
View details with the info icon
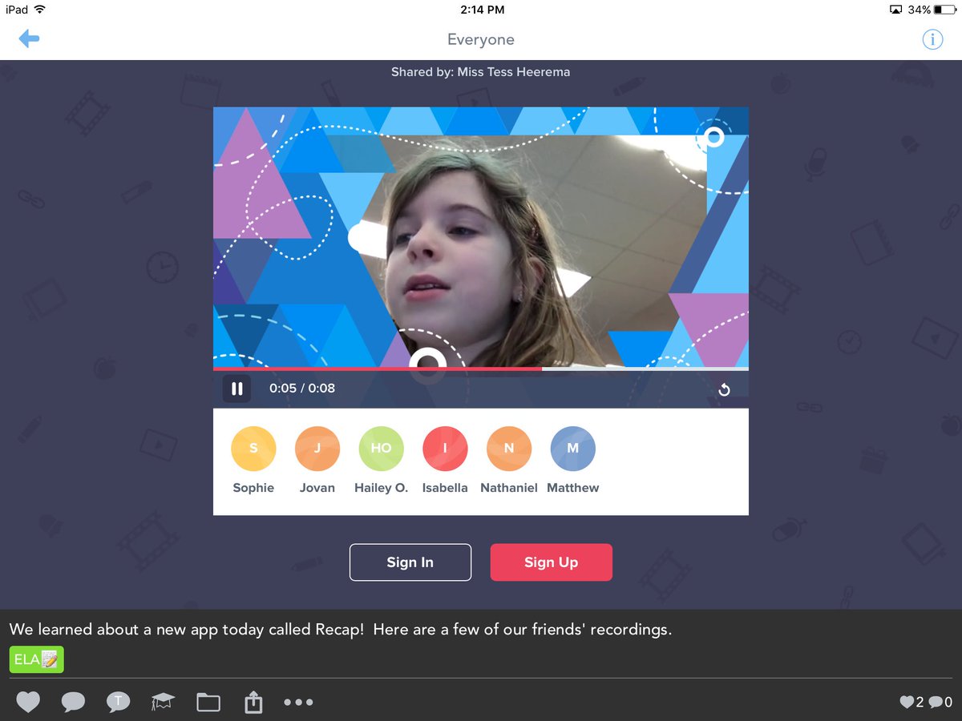[x=932, y=38]
